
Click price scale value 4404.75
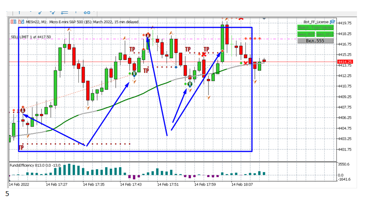pos(344,128)
